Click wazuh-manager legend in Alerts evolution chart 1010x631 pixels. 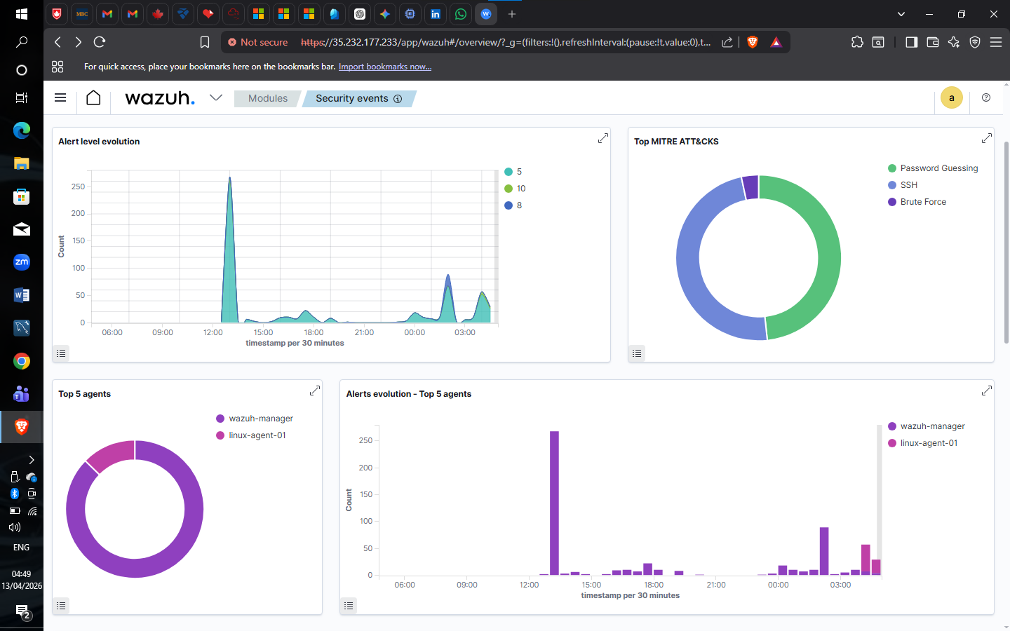click(x=927, y=426)
